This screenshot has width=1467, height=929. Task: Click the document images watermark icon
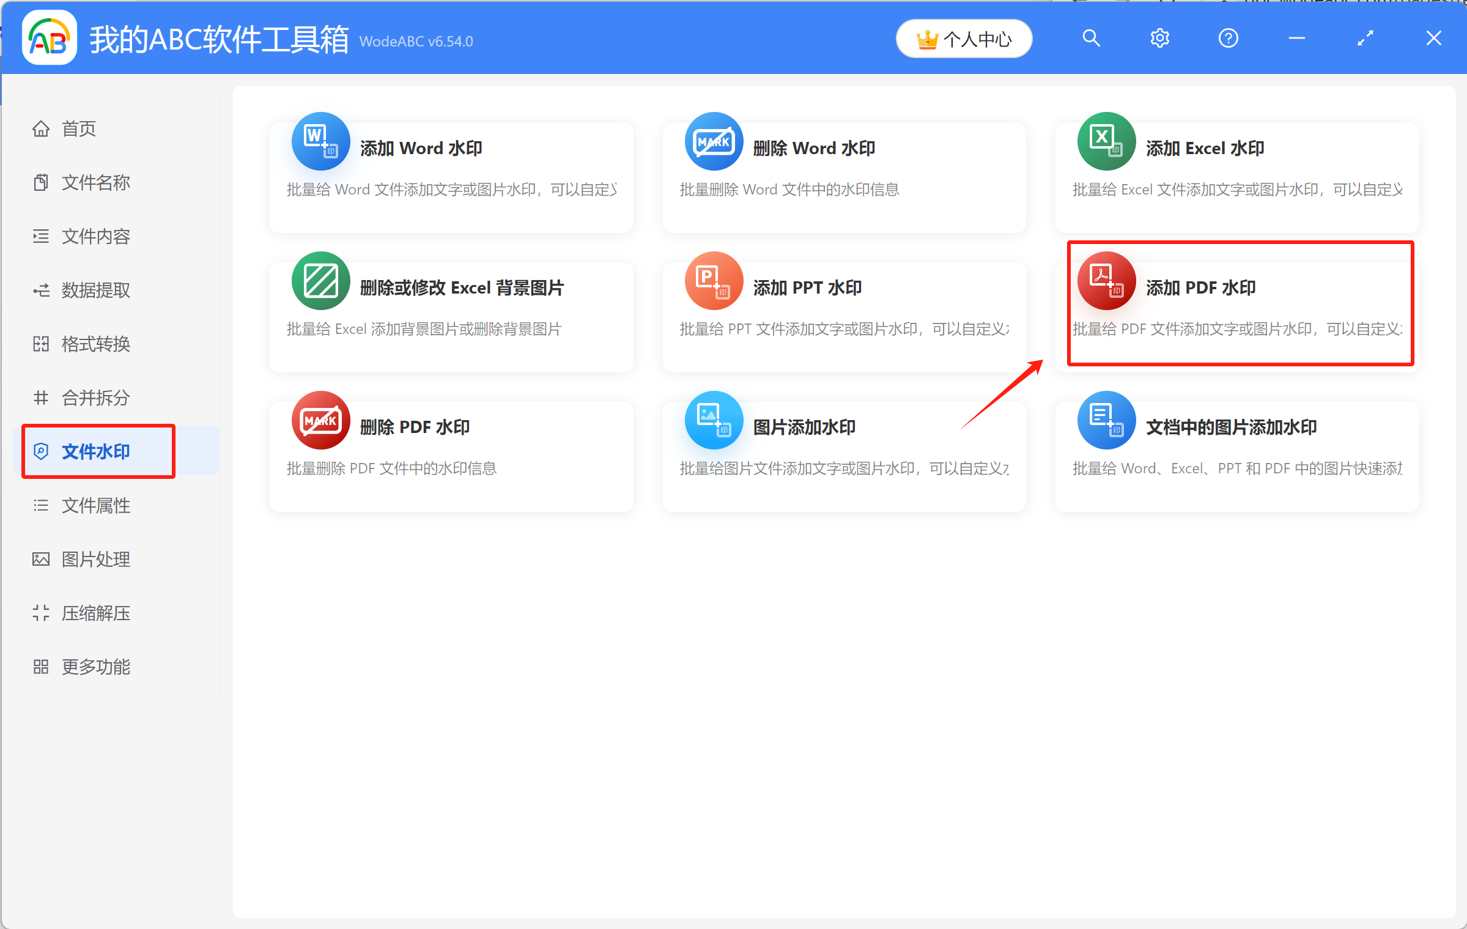pyautogui.click(x=1106, y=420)
